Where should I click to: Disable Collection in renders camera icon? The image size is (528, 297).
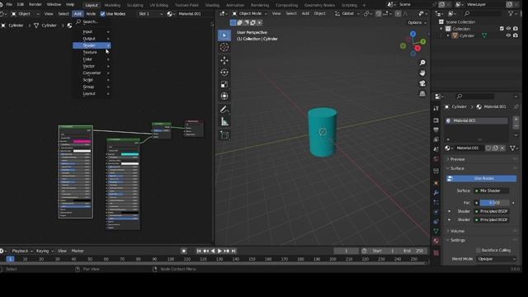(516, 29)
